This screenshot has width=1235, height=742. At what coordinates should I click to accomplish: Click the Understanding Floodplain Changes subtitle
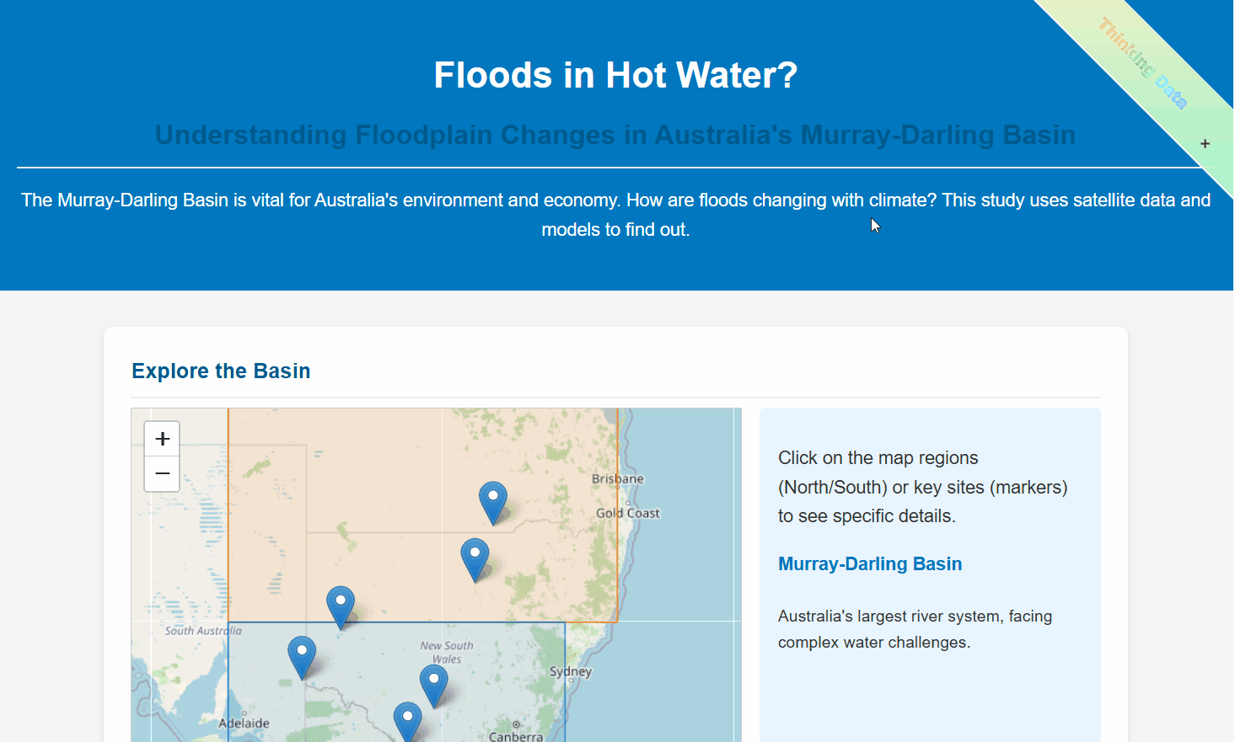tap(615, 135)
